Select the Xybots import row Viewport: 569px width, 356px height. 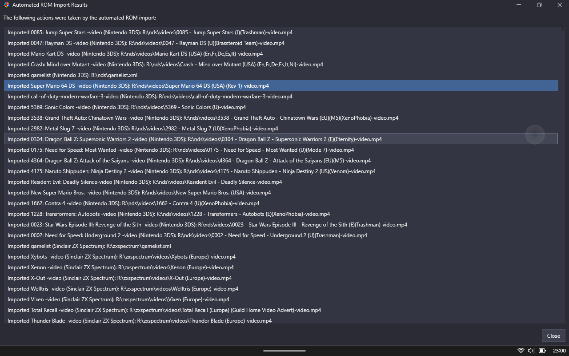[x=281, y=257]
